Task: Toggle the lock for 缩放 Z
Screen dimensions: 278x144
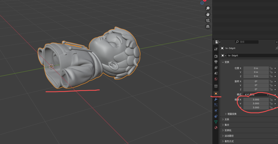Action: 271,108
